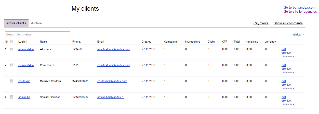This screenshot has height=114, width=319.
Task: Sort by the CTR column header
Action: tap(225, 42)
